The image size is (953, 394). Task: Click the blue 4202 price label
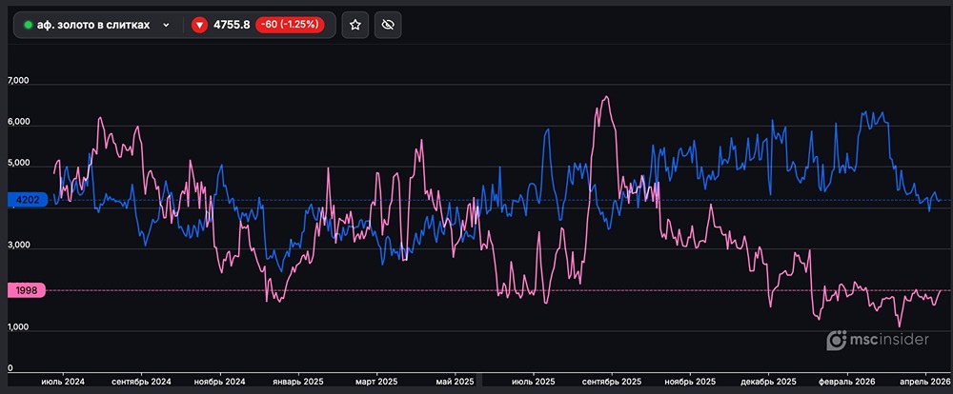(x=26, y=200)
